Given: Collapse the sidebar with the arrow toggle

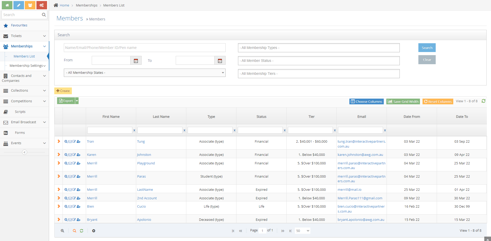Looking at the screenshot, I should (x=25, y=152).
